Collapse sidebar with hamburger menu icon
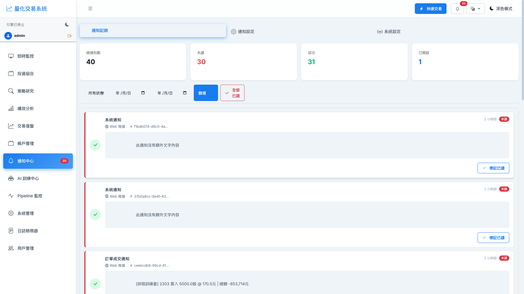The width and height of the screenshot is (524, 294). pyautogui.click(x=90, y=9)
